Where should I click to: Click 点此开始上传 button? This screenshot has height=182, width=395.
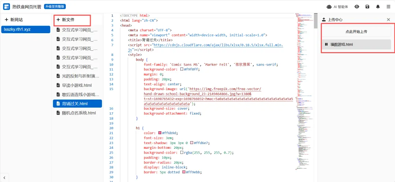click(356, 32)
